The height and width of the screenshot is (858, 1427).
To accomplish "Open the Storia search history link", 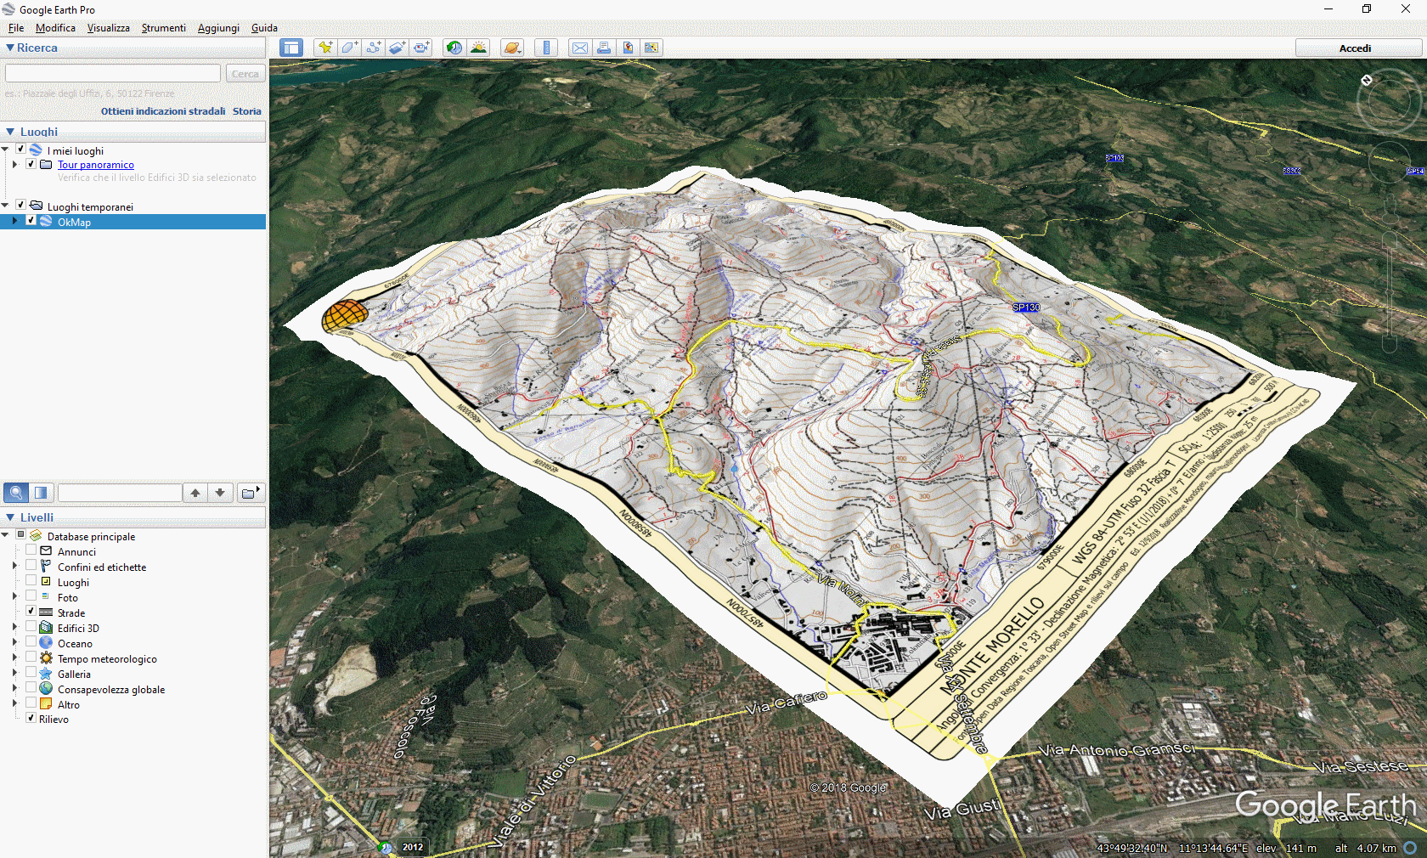I will click(247, 111).
